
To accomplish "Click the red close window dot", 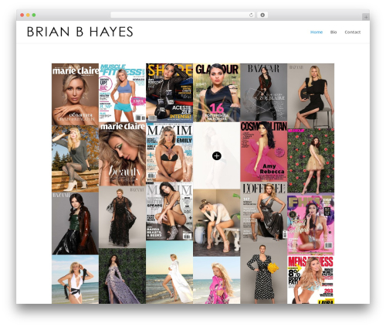I will (x=22, y=15).
